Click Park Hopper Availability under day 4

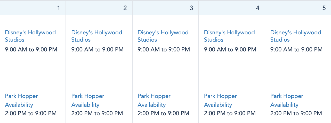click(x=220, y=100)
